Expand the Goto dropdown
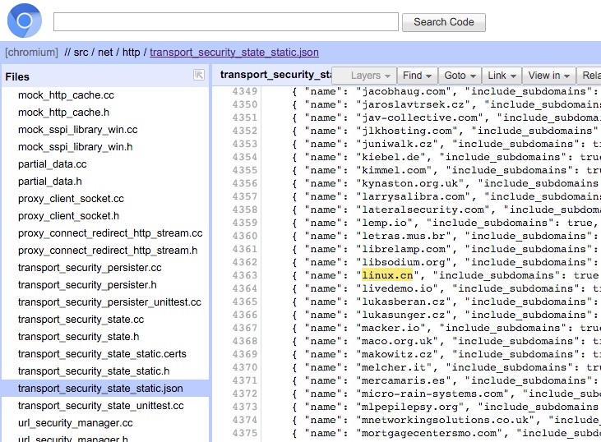The image size is (601, 442). [x=460, y=76]
